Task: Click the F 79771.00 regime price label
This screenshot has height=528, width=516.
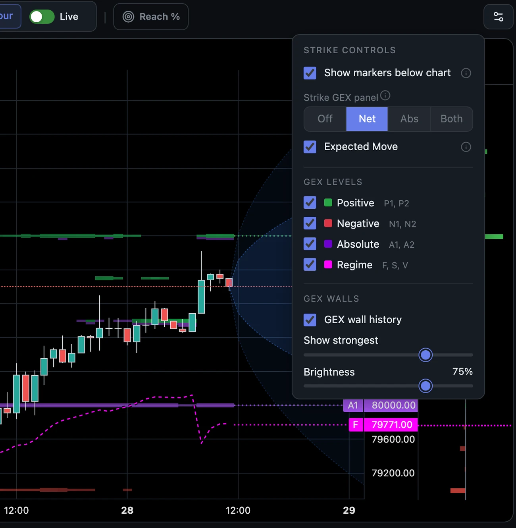Action: [383, 425]
